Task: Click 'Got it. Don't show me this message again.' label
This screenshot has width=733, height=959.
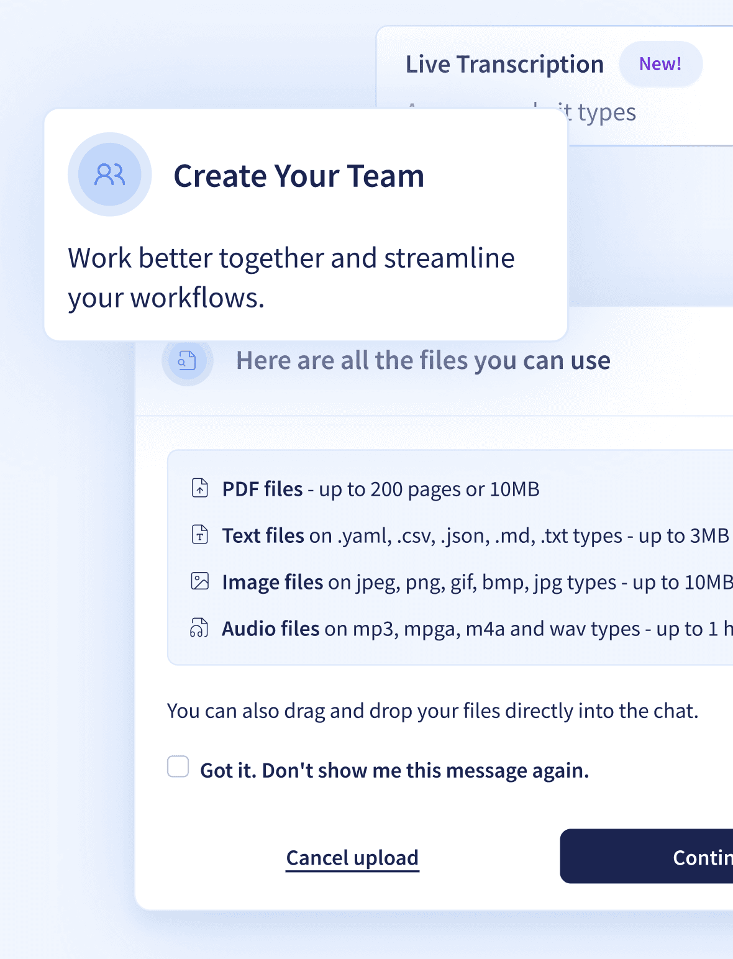Action: (x=394, y=771)
